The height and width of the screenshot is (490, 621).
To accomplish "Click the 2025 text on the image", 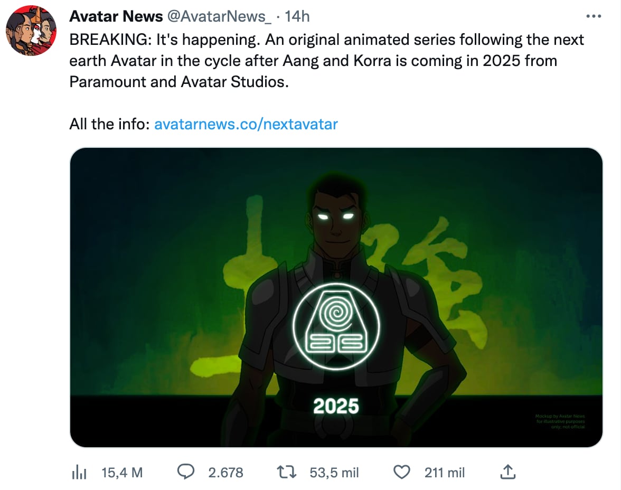I will coord(336,406).
